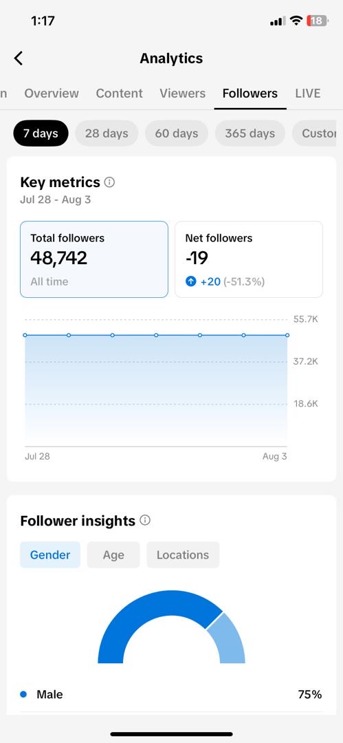The width and height of the screenshot is (343, 743).
Task: Show follower Age breakdown
Action: [x=113, y=555]
